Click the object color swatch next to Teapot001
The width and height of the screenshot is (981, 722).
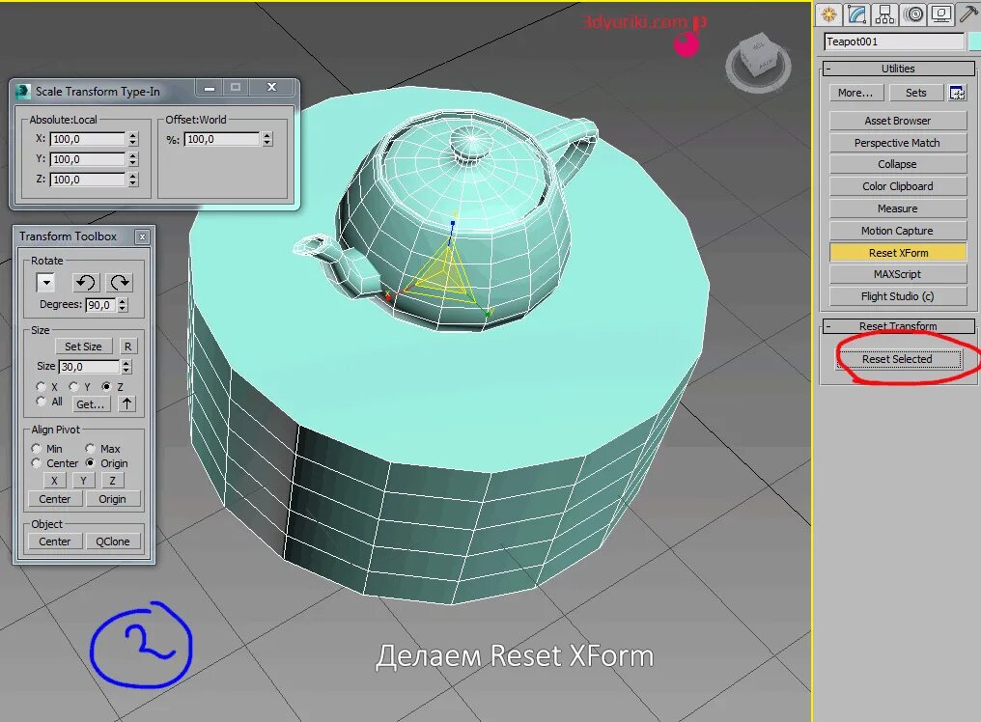pos(974,42)
